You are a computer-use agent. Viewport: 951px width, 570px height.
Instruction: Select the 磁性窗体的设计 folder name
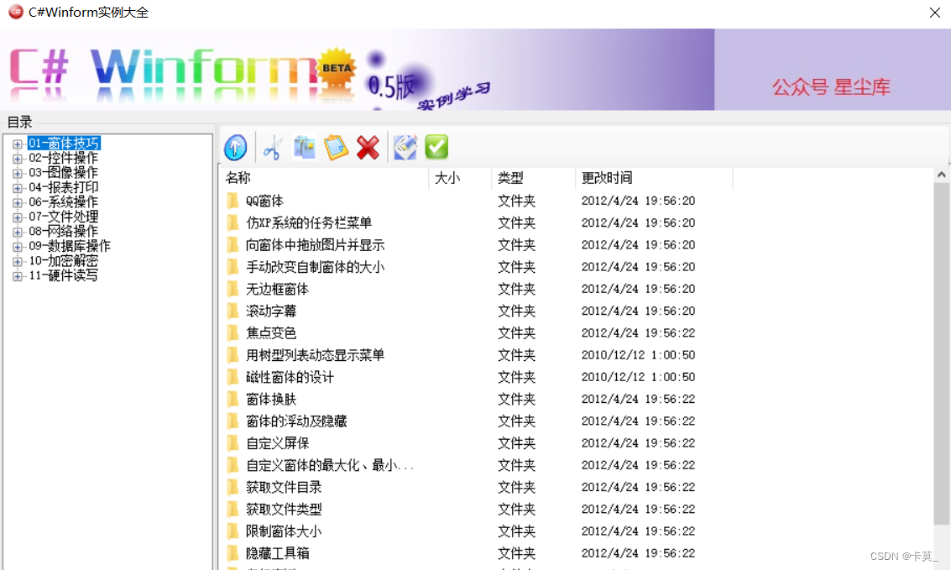point(290,377)
